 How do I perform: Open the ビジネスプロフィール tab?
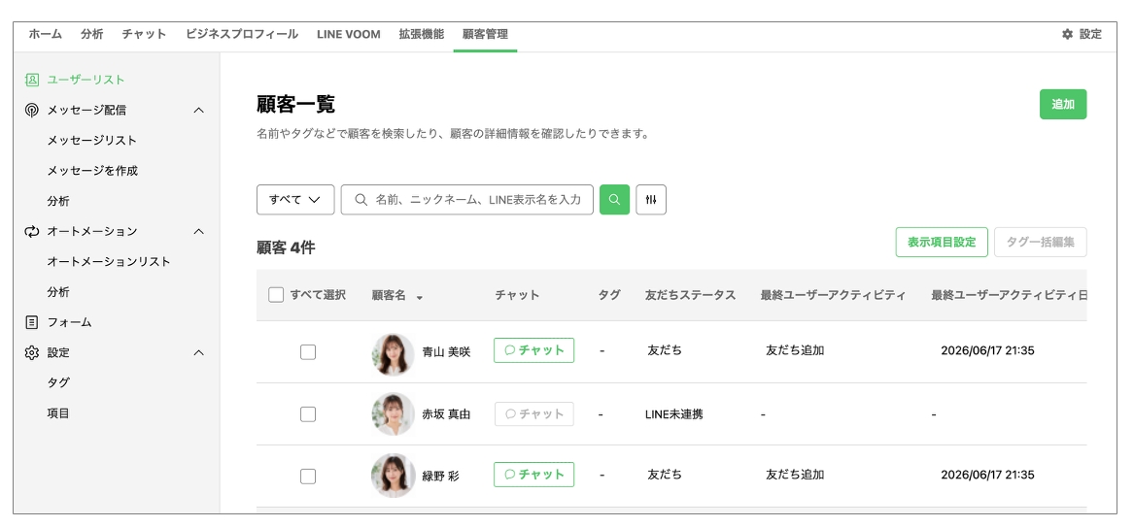pyautogui.click(x=242, y=34)
